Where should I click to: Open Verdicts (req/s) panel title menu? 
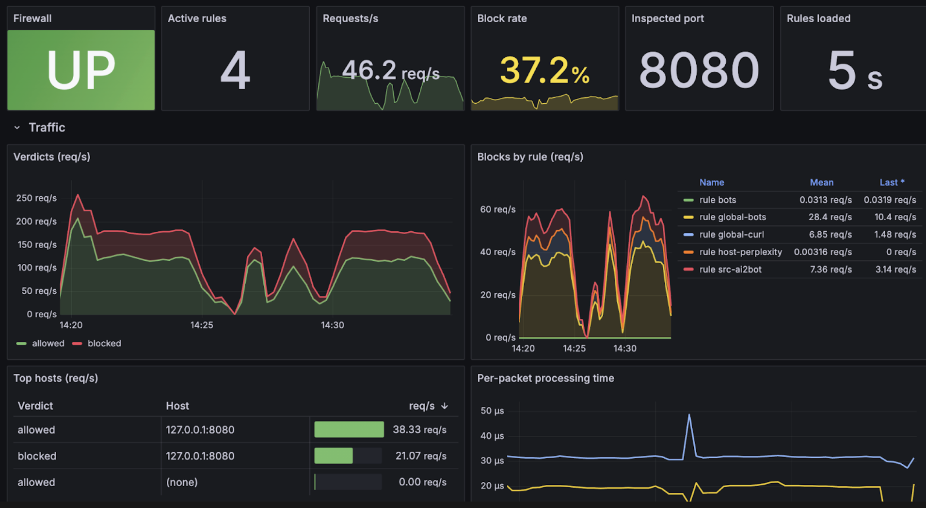pyautogui.click(x=52, y=157)
